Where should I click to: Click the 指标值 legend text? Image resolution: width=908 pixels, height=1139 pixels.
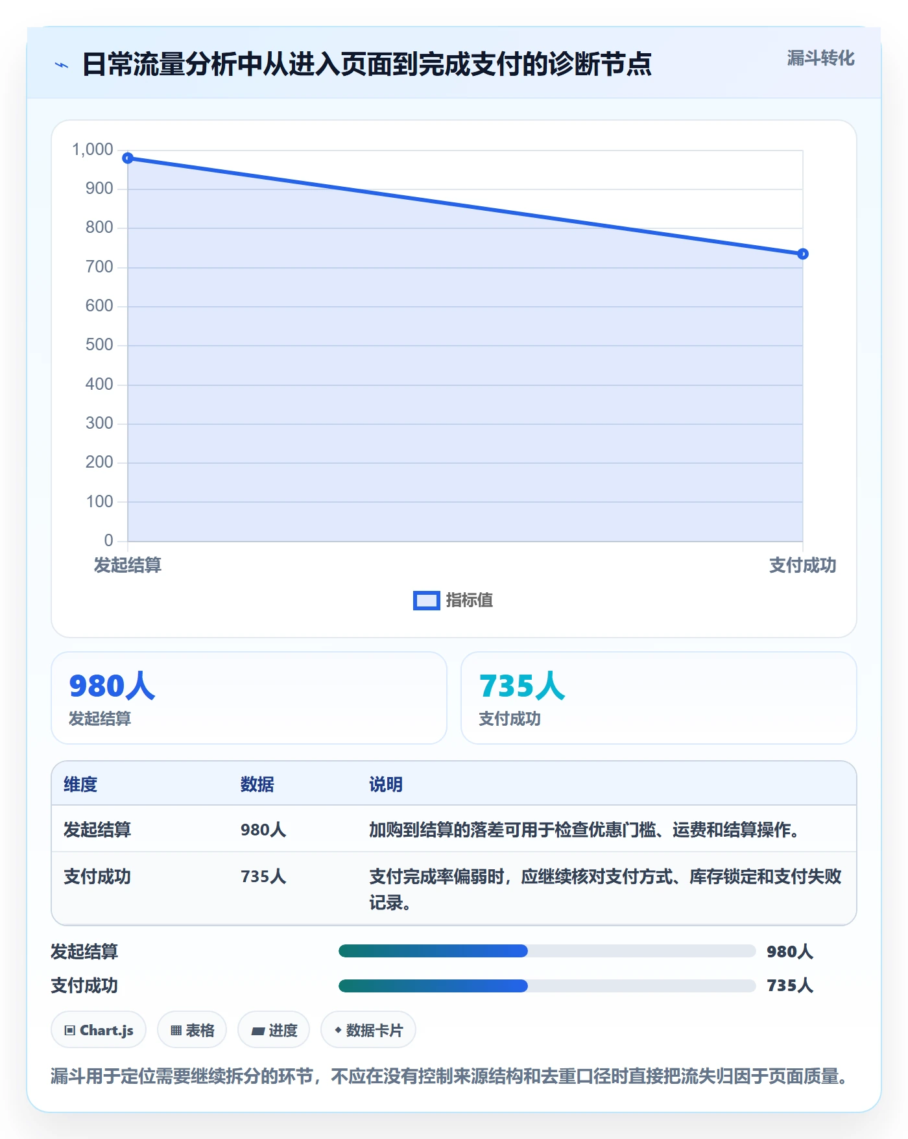point(470,601)
